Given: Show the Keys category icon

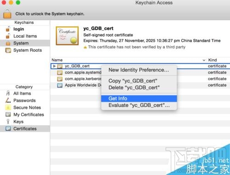Looking at the screenshot, I should coord(8,121).
